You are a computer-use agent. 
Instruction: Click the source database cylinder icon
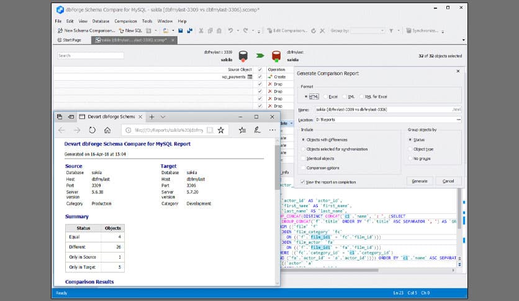[243, 56]
